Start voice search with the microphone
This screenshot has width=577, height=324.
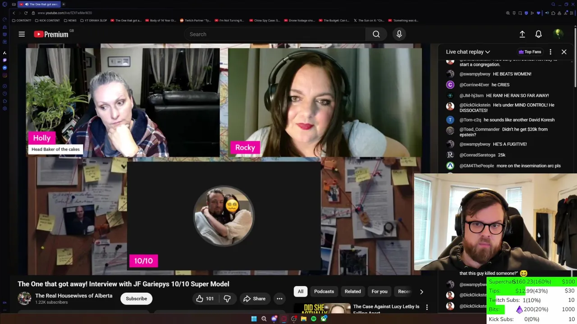[399, 34]
